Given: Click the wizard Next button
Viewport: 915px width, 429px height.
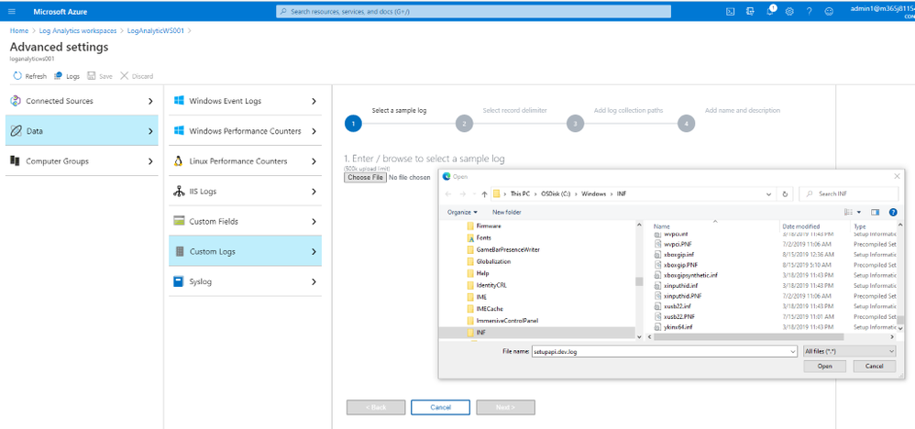Looking at the screenshot, I should 505,407.
